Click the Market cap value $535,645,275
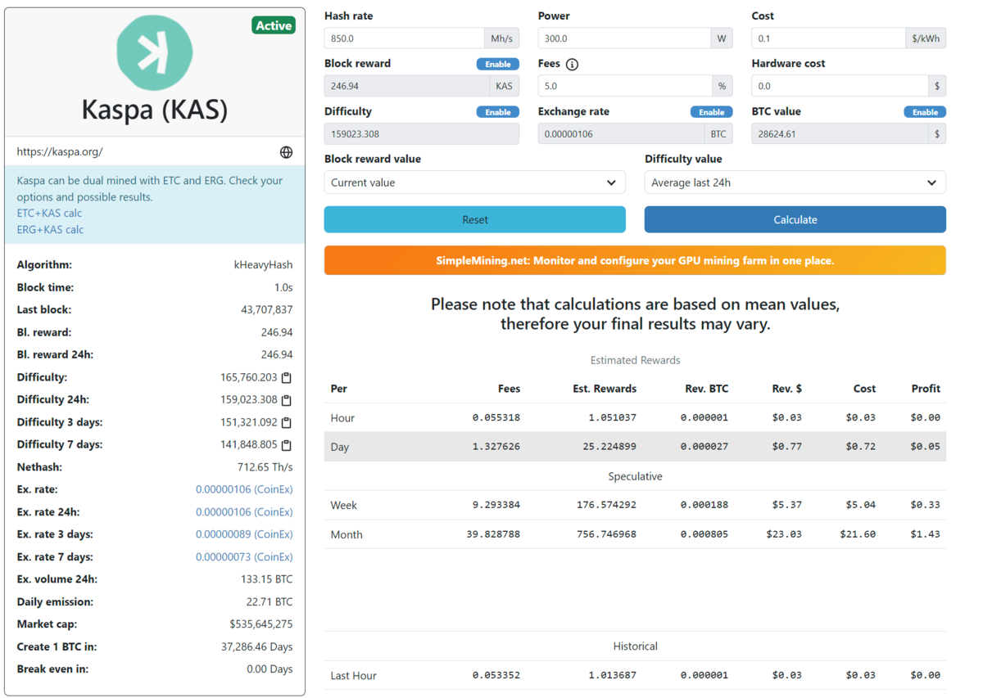This screenshot has width=983, height=698. tap(261, 624)
